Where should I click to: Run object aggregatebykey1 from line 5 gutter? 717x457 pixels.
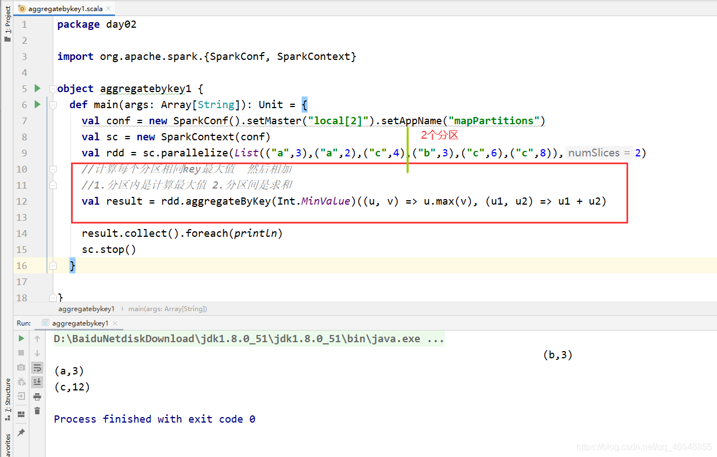tap(37, 88)
